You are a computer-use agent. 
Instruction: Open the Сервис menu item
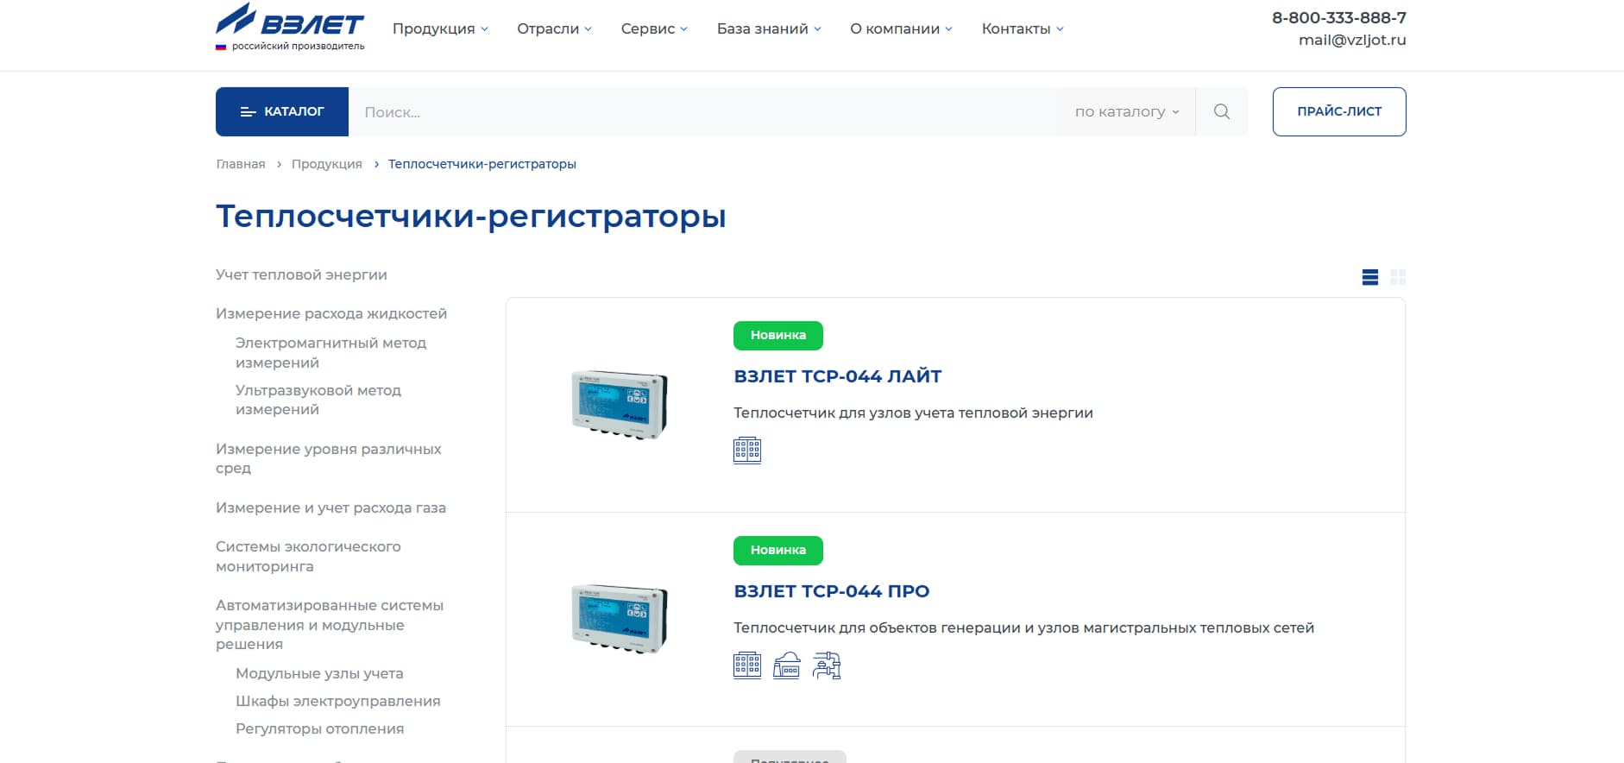click(654, 28)
